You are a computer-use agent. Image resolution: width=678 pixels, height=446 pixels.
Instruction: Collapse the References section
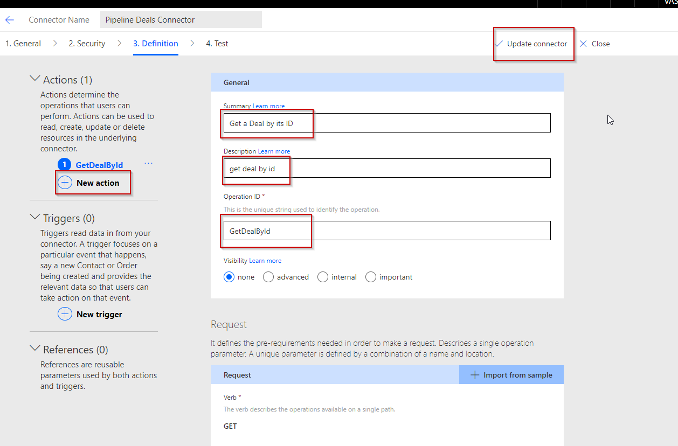(35, 349)
